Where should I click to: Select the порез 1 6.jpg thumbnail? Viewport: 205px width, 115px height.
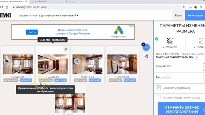coord(87,64)
